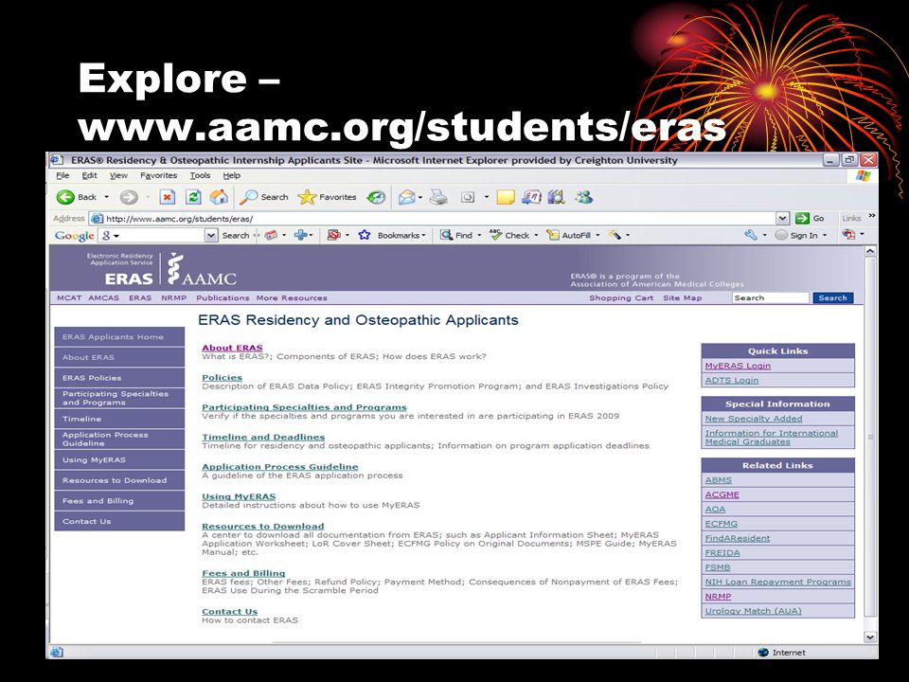
Task: Go to the Home page icon
Action: click(x=219, y=197)
